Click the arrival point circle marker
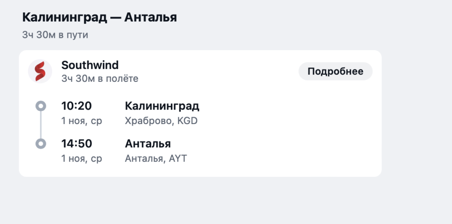Screen dimensions: 452x224 (x=41, y=144)
